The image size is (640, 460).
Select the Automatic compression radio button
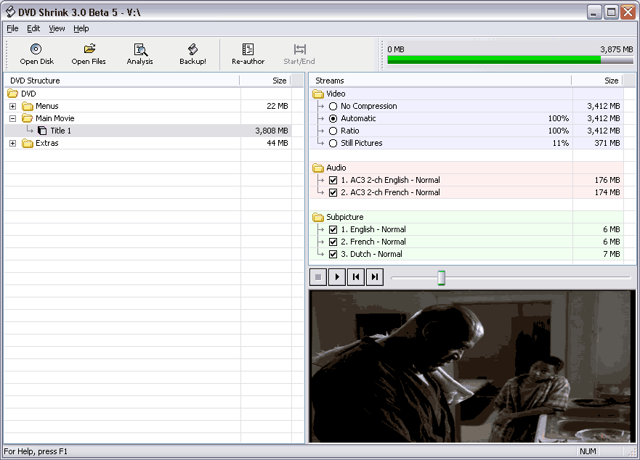point(333,119)
